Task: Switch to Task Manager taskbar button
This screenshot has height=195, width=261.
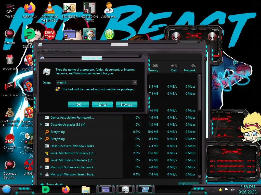Action: [x=125, y=189]
